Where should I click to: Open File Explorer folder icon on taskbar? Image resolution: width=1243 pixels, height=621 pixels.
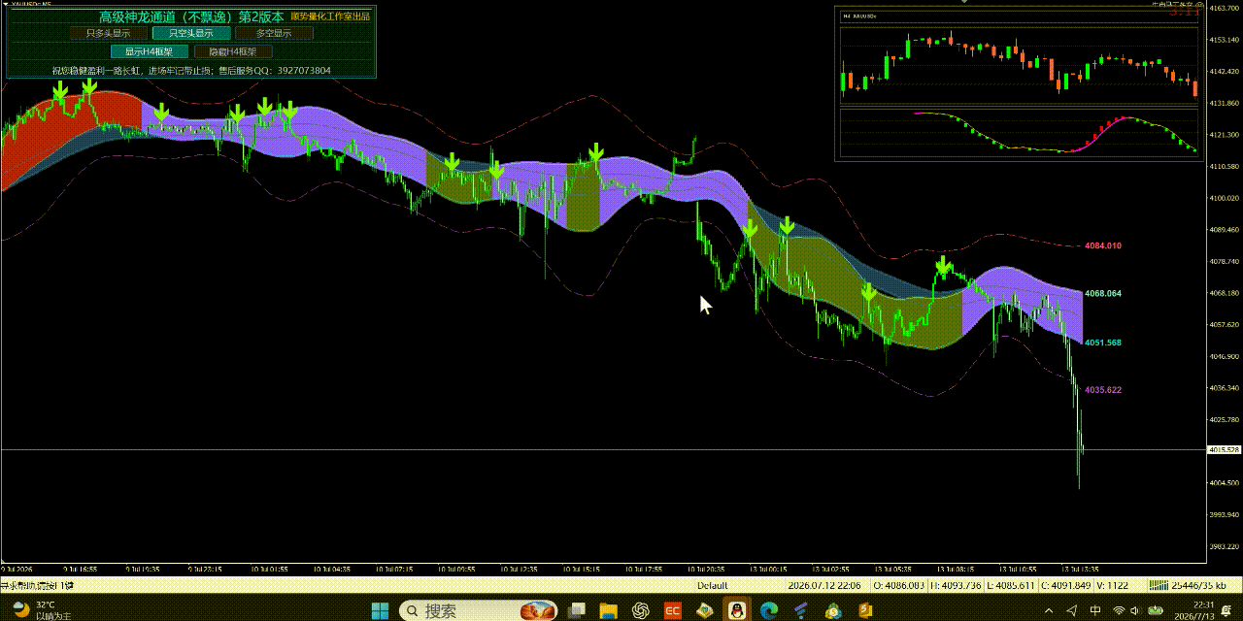[x=609, y=610]
